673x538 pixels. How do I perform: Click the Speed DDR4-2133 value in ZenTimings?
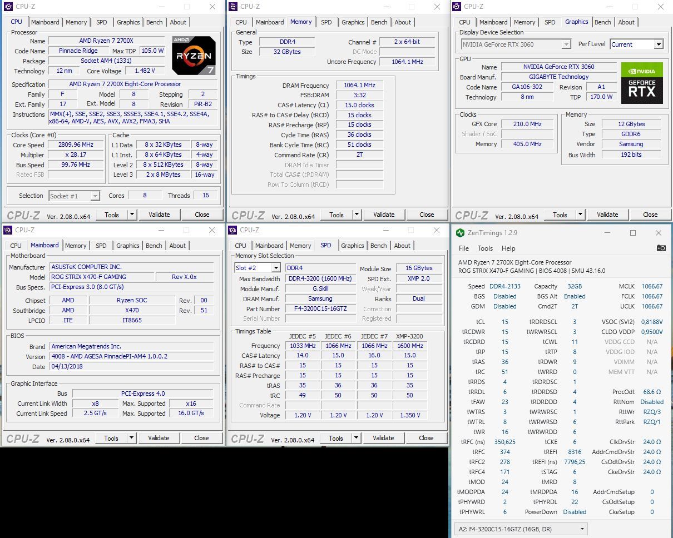tap(505, 286)
